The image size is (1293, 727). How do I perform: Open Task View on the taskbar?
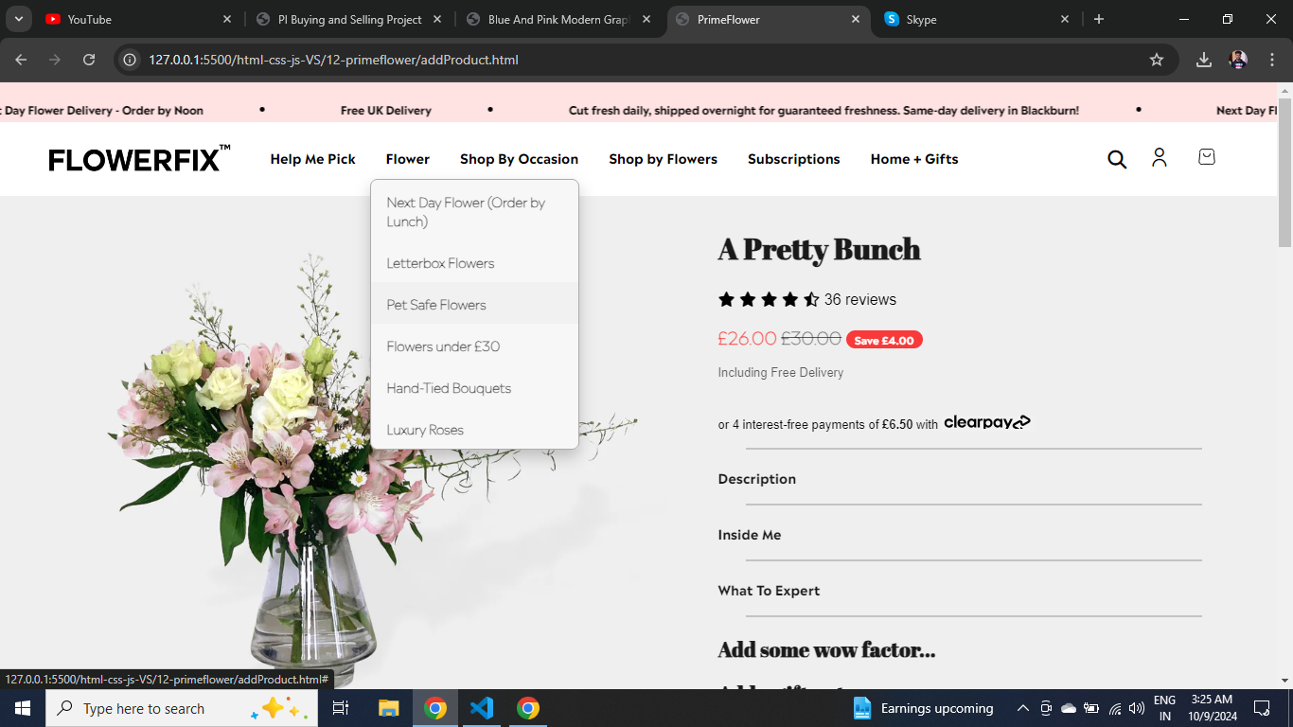point(341,708)
